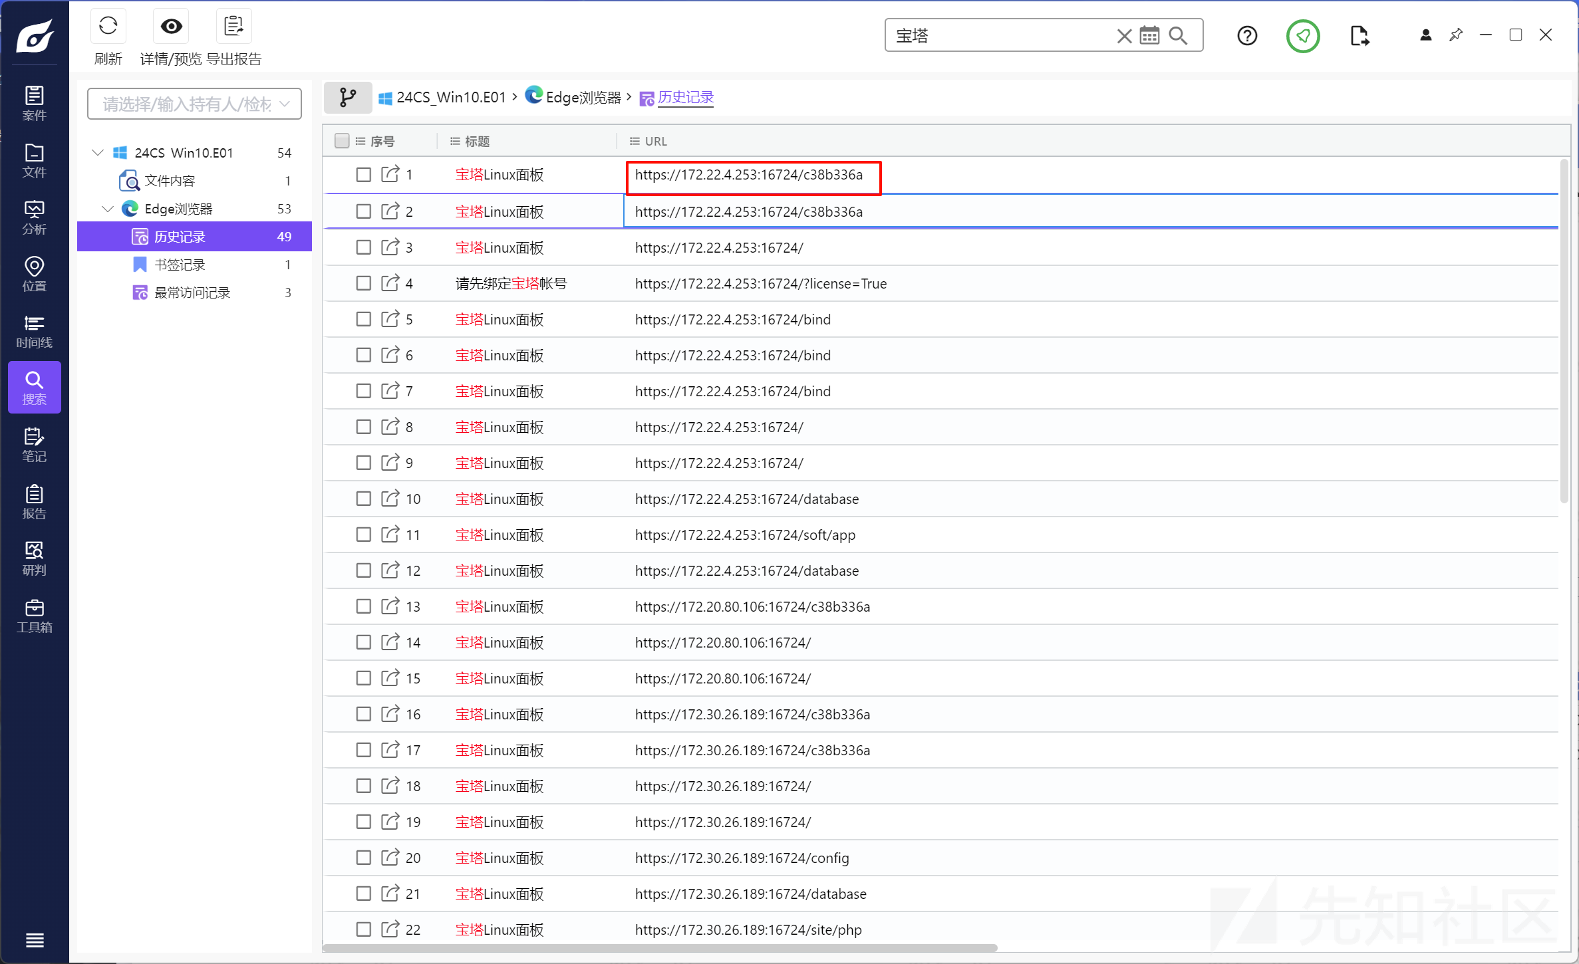The width and height of the screenshot is (1579, 964).
Task: Open the 标题 column menu icon
Action: click(455, 141)
